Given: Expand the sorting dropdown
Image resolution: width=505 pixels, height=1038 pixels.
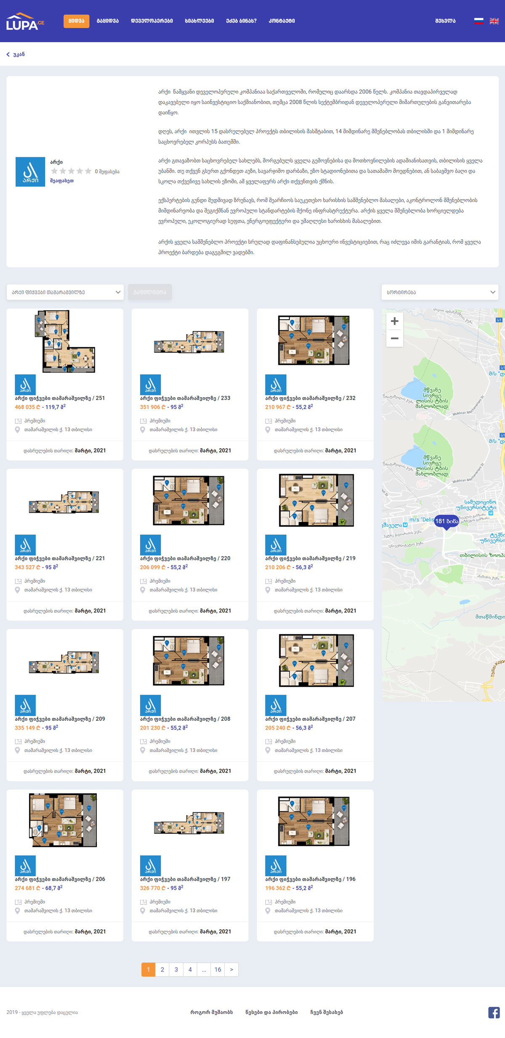Looking at the screenshot, I should [x=440, y=292].
